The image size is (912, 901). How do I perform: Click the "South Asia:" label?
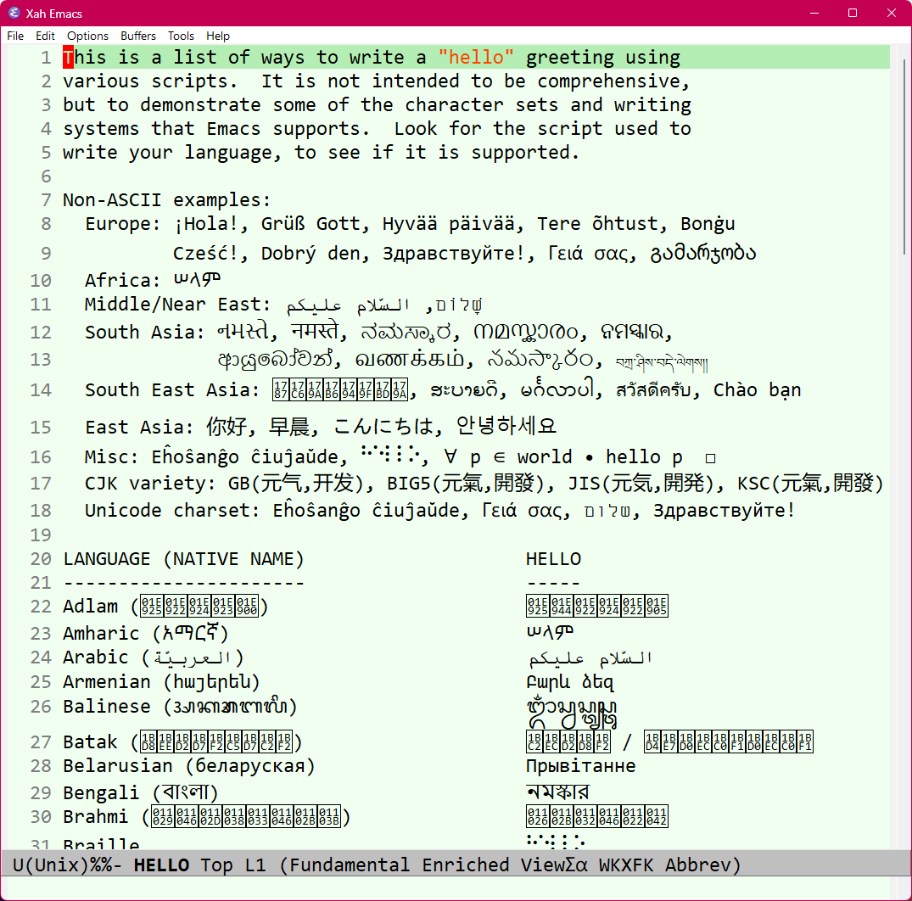click(x=145, y=332)
